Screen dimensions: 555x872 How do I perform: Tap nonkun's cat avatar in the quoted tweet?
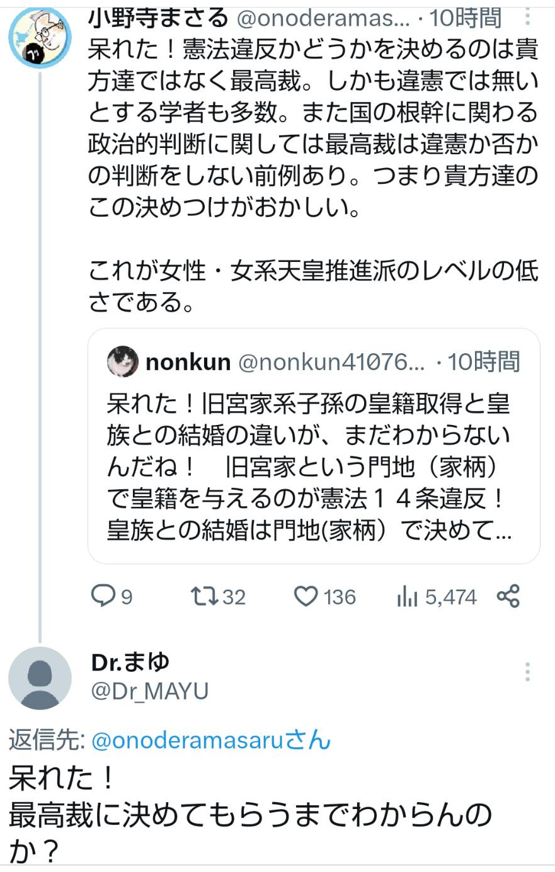pos(122,361)
